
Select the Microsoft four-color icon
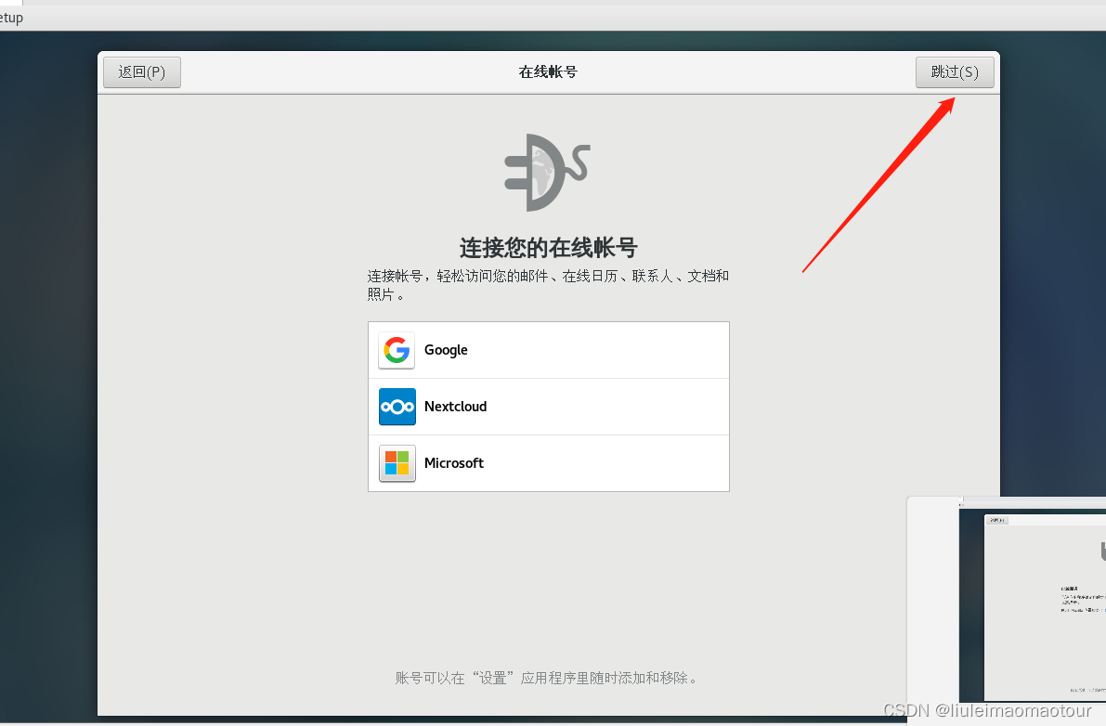[x=397, y=463]
